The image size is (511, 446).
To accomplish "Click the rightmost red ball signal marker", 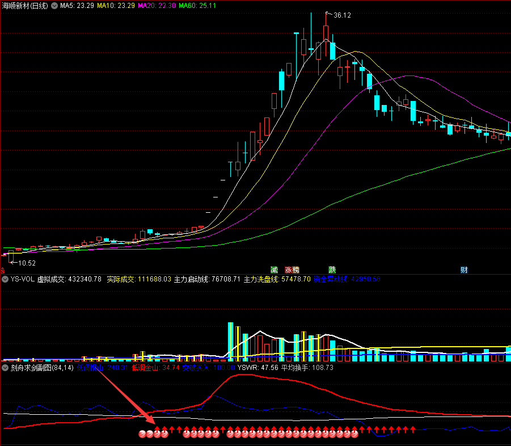I will point(354,434).
